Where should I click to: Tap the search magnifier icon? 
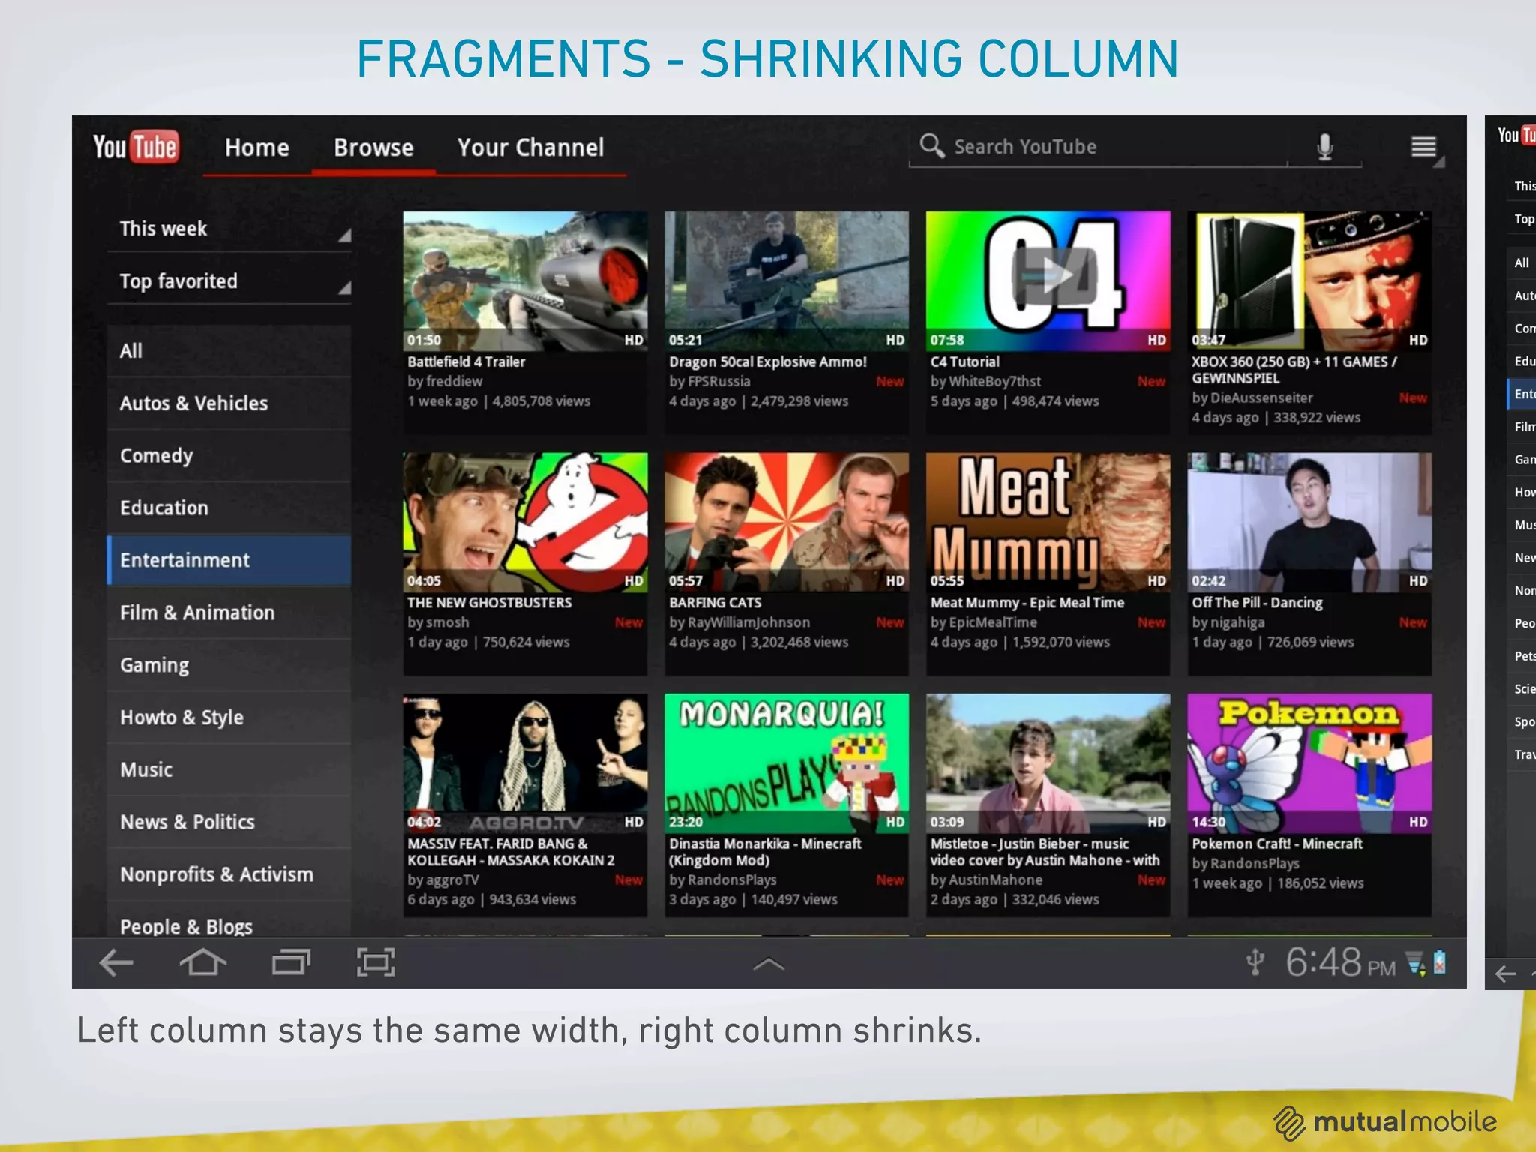coord(931,145)
